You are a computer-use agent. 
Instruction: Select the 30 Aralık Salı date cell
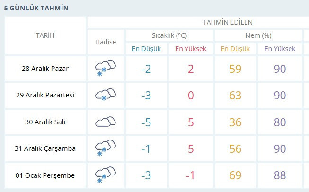click(45, 122)
